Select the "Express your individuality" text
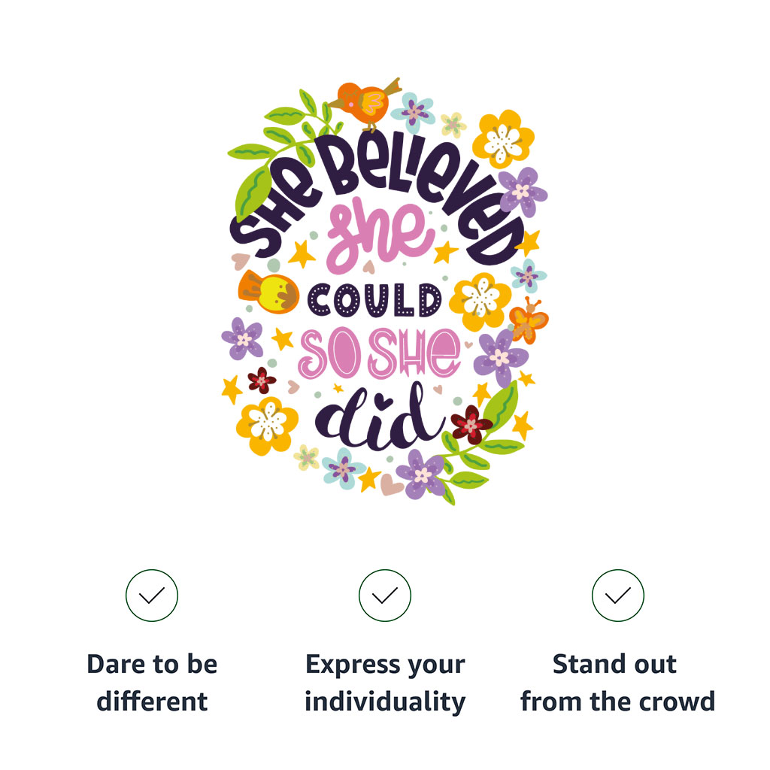This screenshot has height=770, width=770. click(x=385, y=683)
